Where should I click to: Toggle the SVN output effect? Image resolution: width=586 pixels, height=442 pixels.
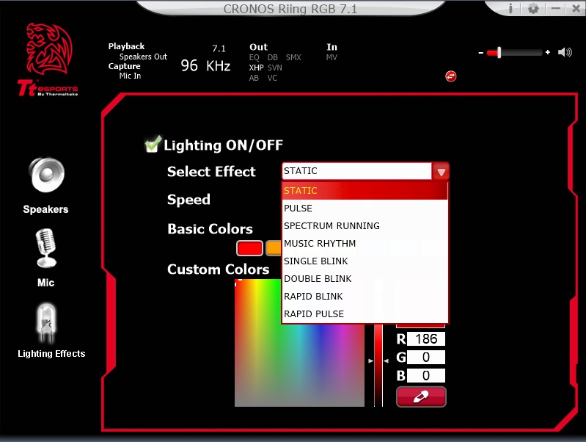[x=275, y=68]
